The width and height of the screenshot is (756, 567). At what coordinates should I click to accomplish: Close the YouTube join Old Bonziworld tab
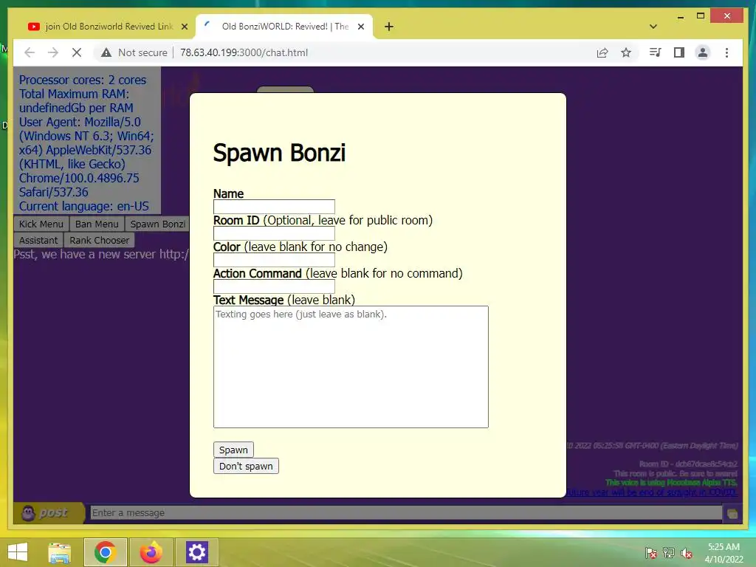pos(184,27)
